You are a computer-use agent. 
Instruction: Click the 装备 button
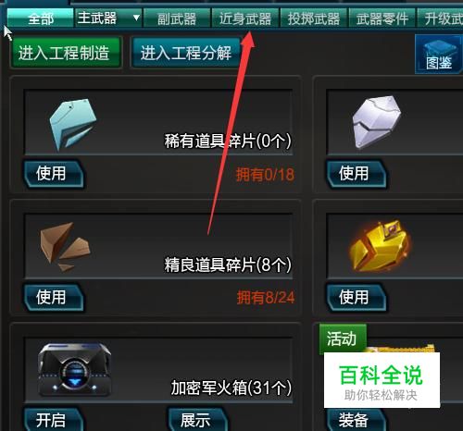tap(355, 419)
